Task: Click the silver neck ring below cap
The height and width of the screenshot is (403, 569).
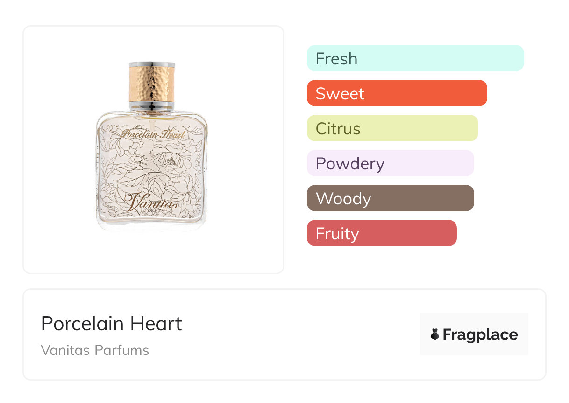Action: pos(151,104)
